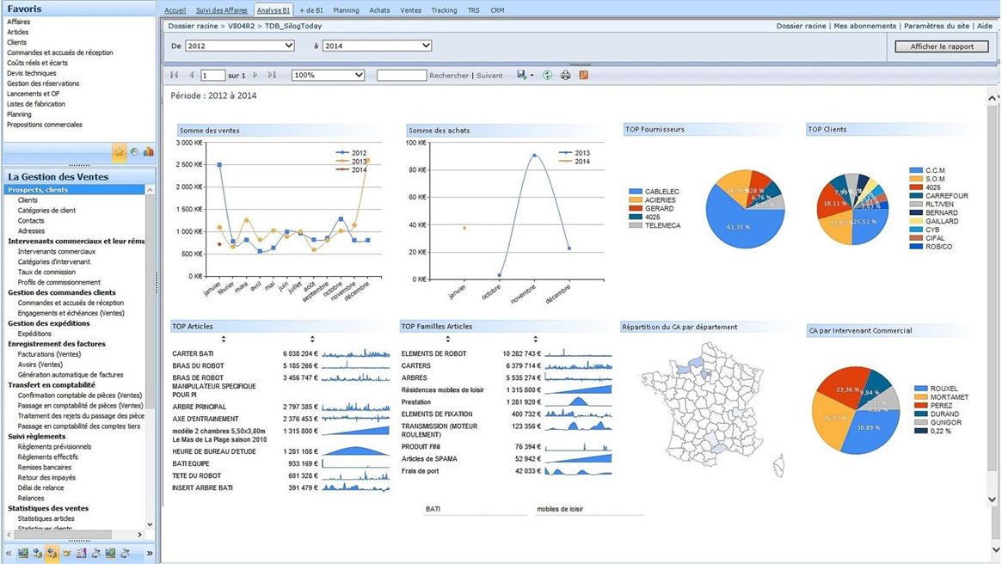Switch to the Planning tab

click(346, 10)
